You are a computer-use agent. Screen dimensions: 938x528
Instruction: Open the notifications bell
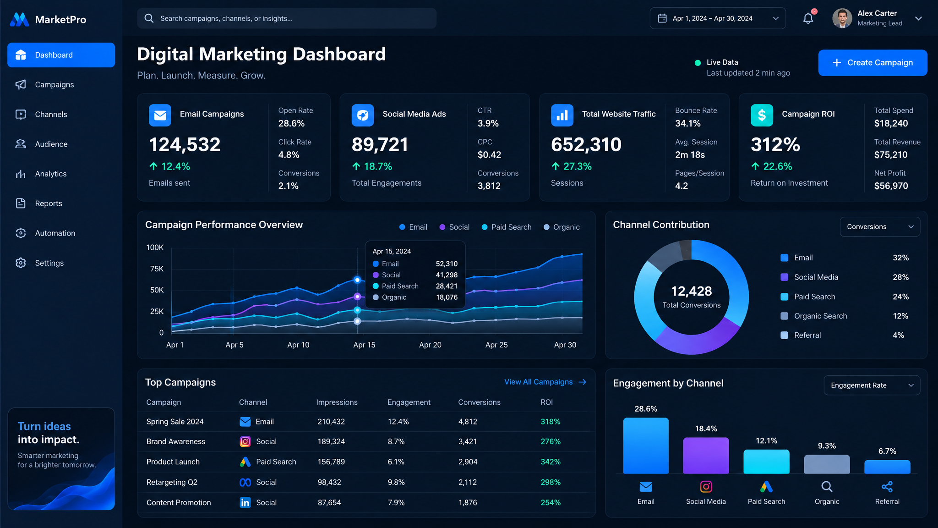(x=808, y=18)
